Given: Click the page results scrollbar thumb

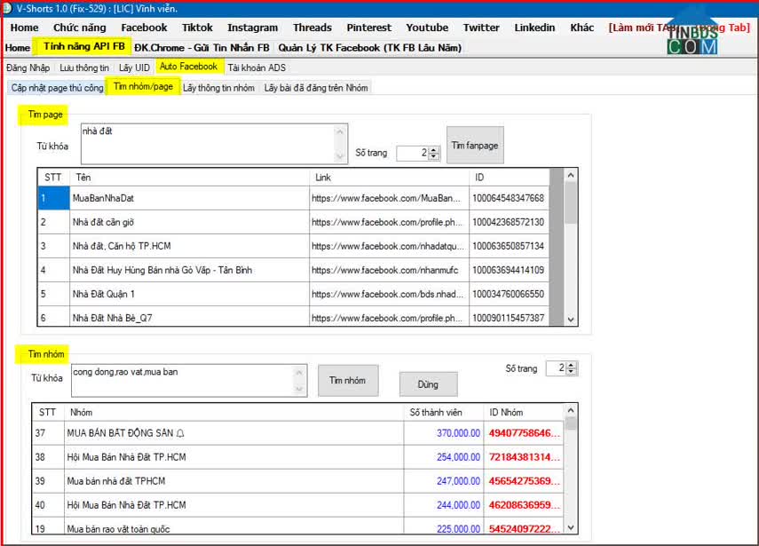Looking at the screenshot, I should (571, 202).
